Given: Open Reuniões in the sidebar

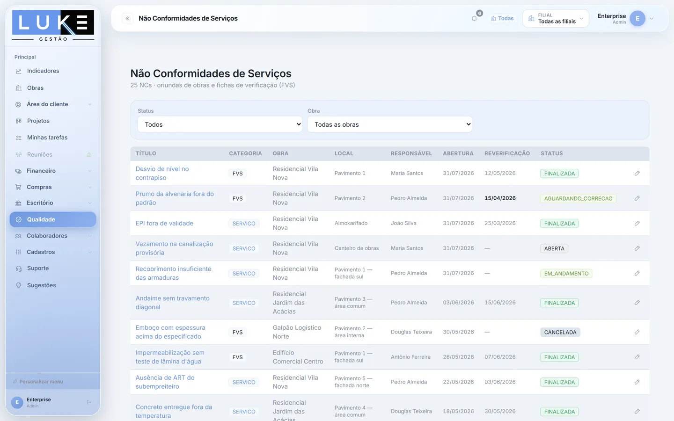Looking at the screenshot, I should 53,154.
